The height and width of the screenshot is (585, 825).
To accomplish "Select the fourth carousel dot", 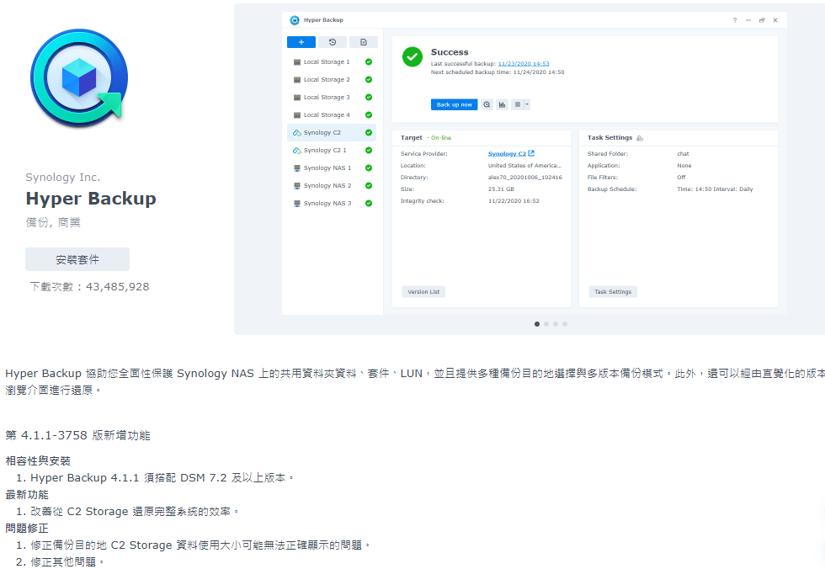I will pos(565,324).
